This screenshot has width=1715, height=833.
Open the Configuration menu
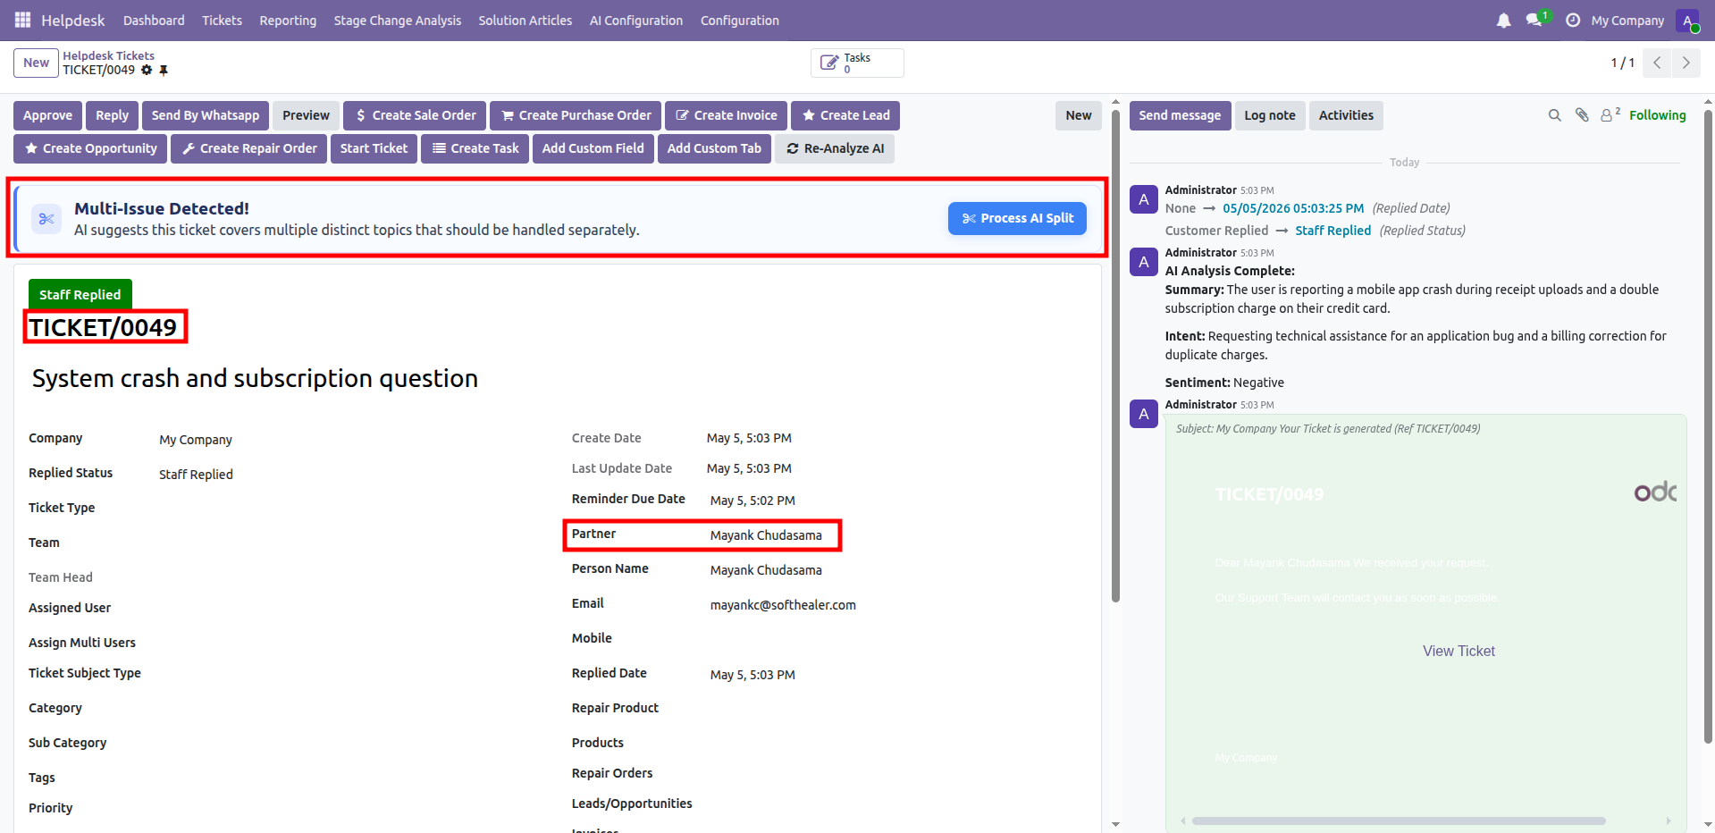point(740,20)
